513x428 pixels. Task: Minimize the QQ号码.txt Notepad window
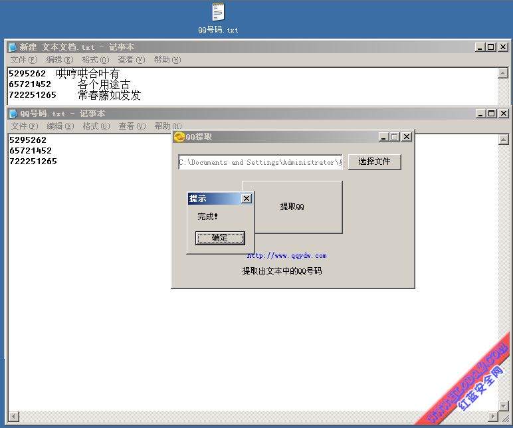[x=480, y=114]
